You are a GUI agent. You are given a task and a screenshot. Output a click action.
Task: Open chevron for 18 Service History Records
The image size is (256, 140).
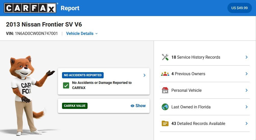[247, 57]
